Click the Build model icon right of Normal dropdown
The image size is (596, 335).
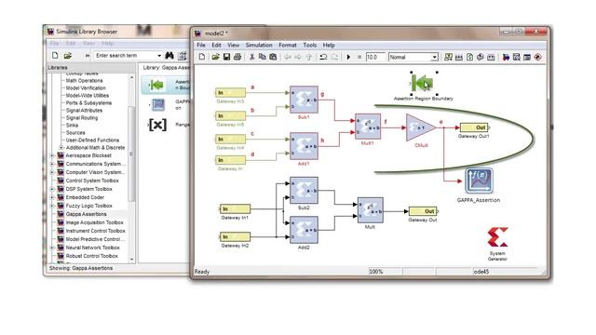click(449, 57)
